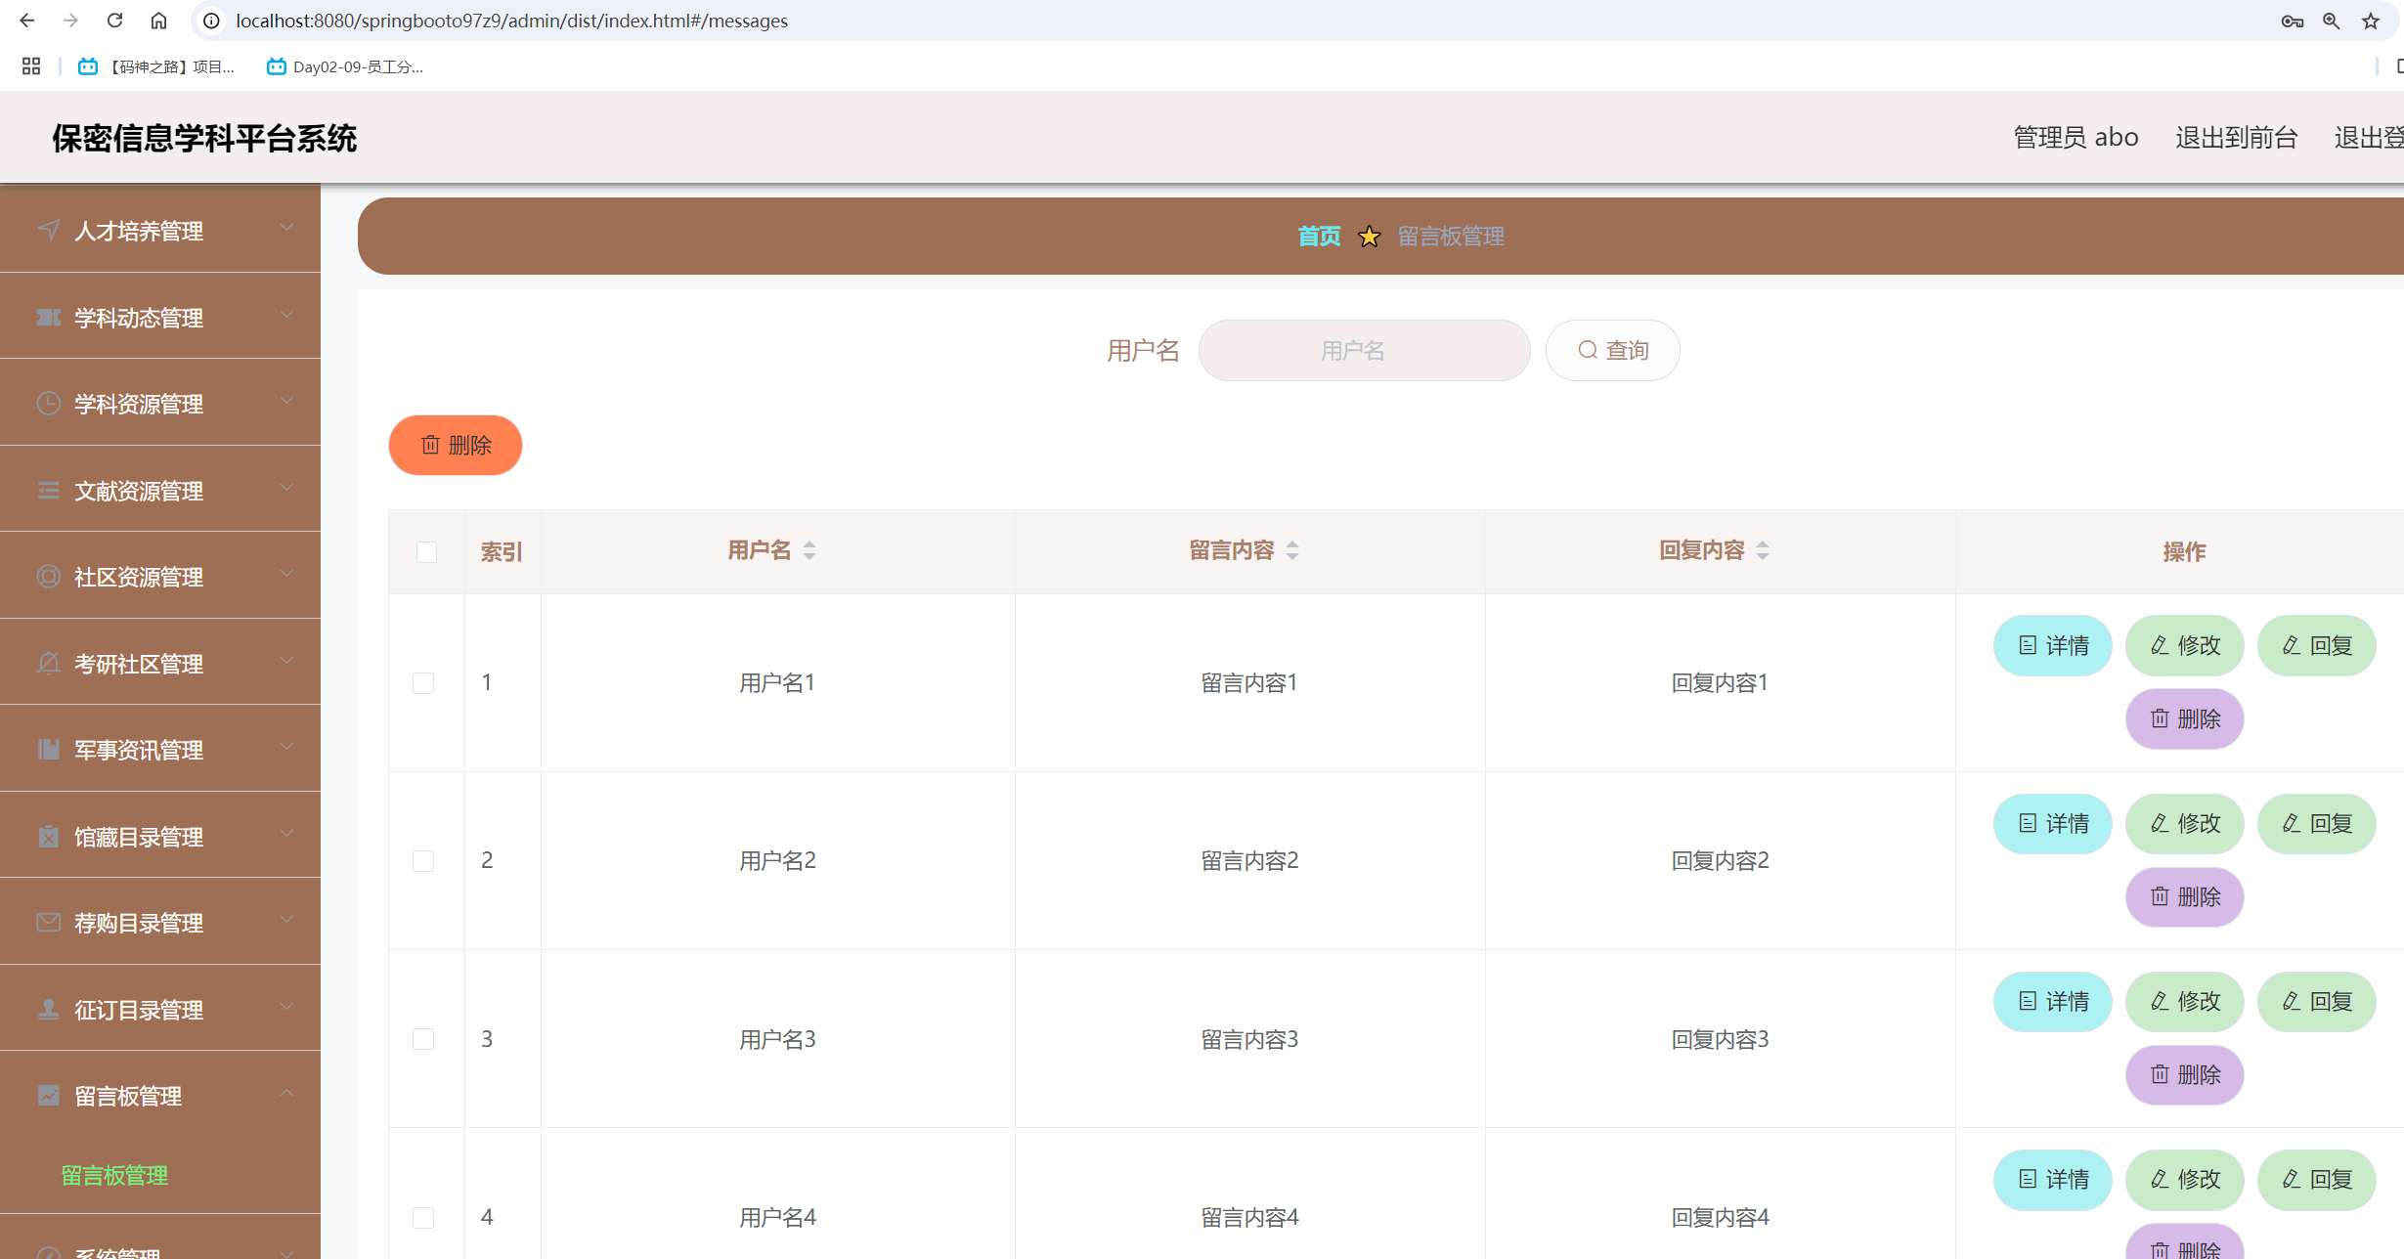Image resolution: width=2404 pixels, height=1259 pixels.
Task: Click the browser bookmark star in address bar
Action: coord(2370,20)
